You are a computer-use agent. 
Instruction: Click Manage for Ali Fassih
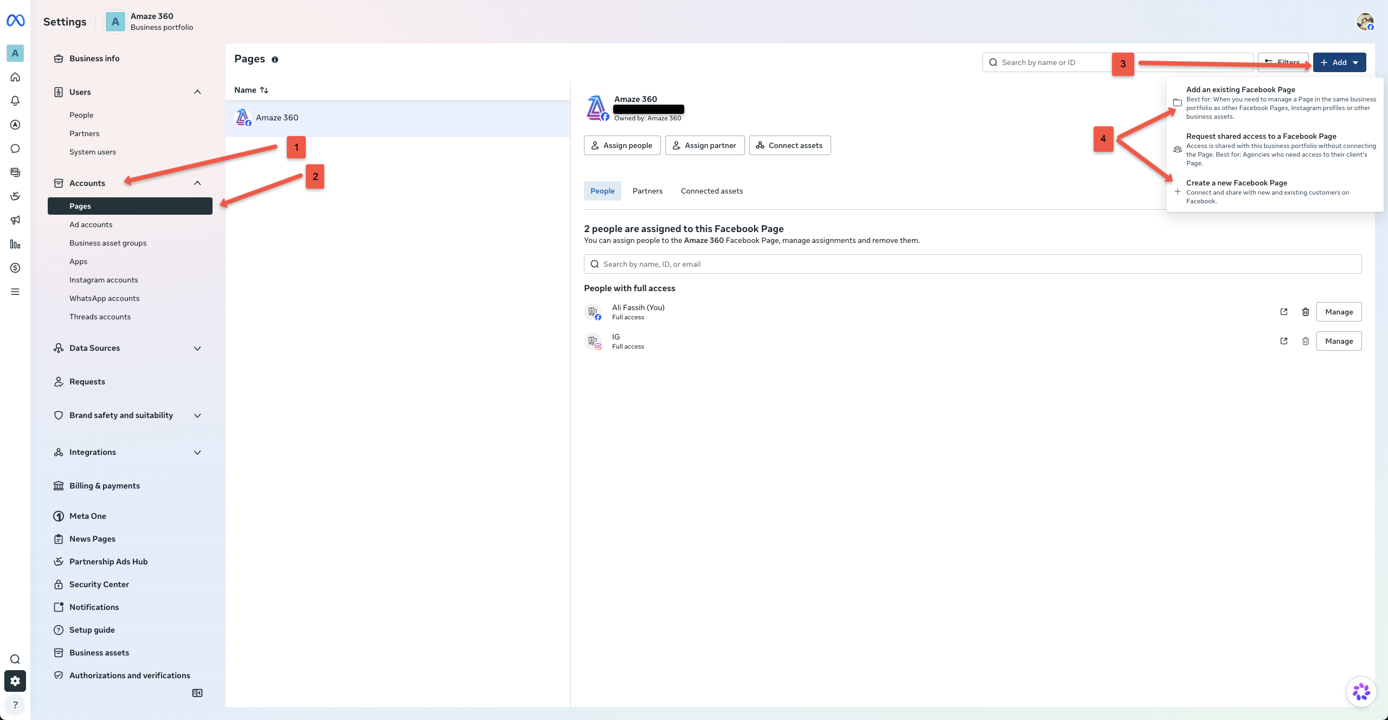[x=1339, y=312]
